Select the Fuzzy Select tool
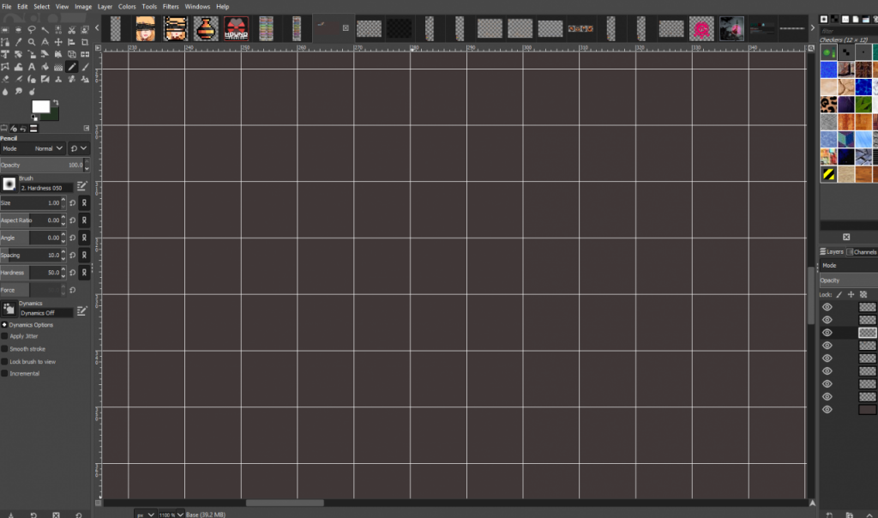878x518 pixels. click(x=44, y=28)
